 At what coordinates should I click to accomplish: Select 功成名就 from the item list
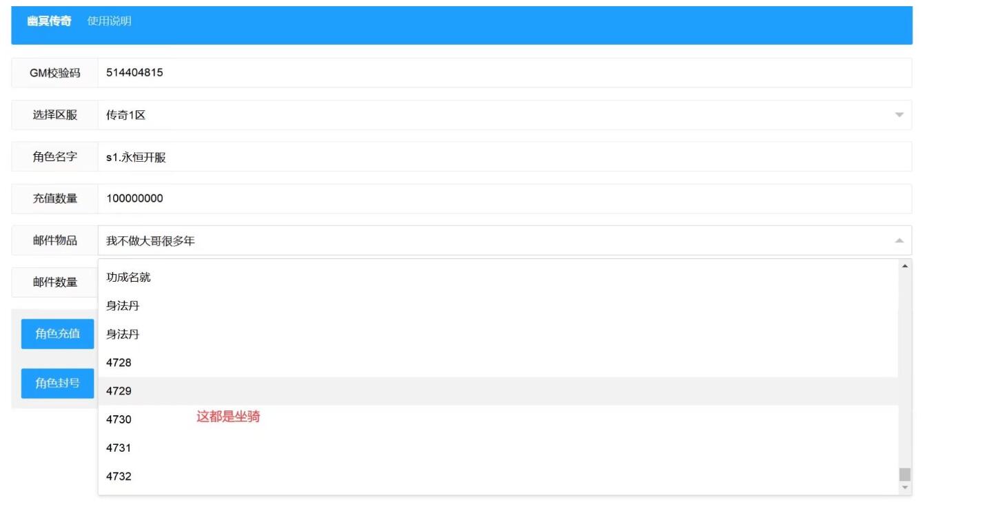click(x=128, y=278)
